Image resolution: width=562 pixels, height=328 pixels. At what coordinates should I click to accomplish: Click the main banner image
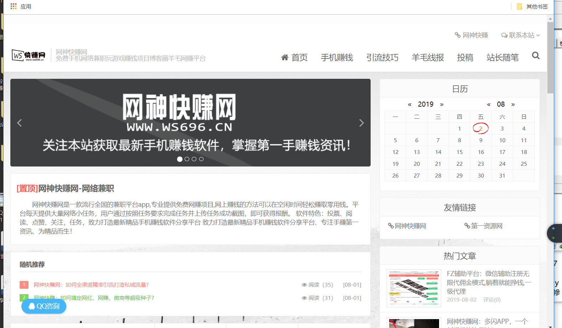click(x=190, y=123)
